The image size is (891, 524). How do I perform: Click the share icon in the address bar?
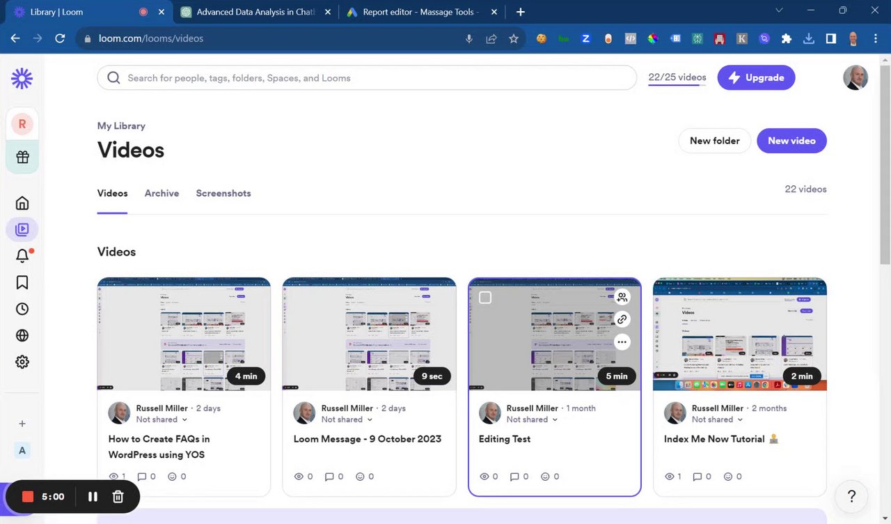coord(491,39)
